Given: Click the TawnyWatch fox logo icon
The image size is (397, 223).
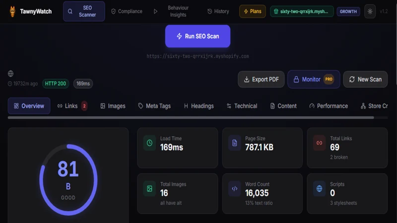Looking at the screenshot, I should [x=12, y=11].
